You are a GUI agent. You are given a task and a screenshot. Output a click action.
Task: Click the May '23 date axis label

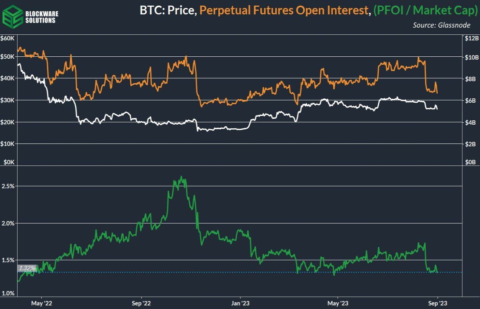point(338,303)
